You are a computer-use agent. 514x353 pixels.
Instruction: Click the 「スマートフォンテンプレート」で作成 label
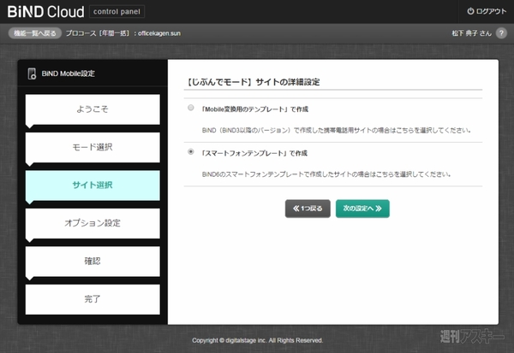[x=254, y=153]
